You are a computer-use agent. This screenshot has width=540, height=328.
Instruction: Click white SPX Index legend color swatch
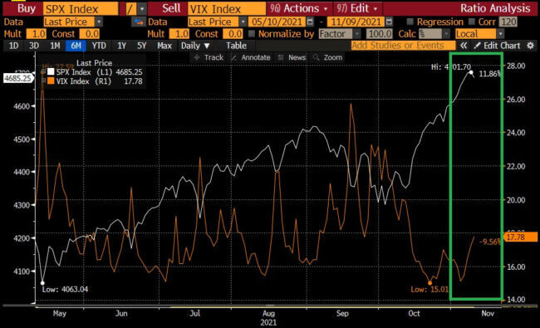[51, 72]
